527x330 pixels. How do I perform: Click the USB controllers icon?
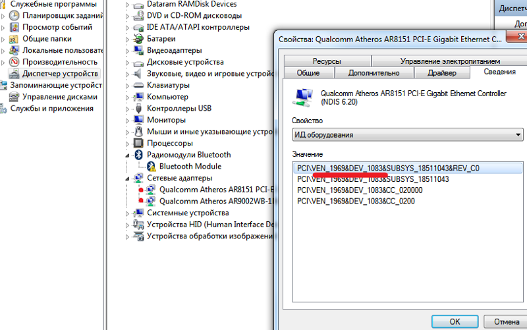pos(138,108)
